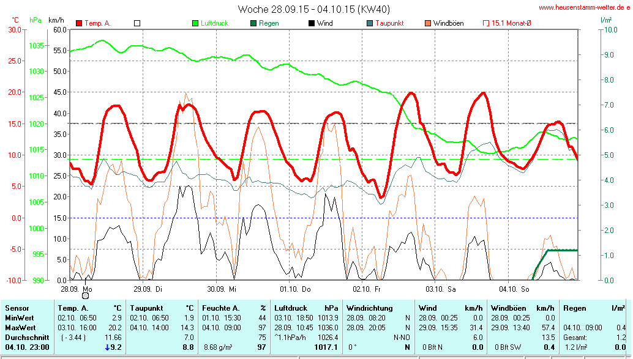The image size is (633, 359).
Task: Click the black Wind legend square
Action: tap(312, 23)
